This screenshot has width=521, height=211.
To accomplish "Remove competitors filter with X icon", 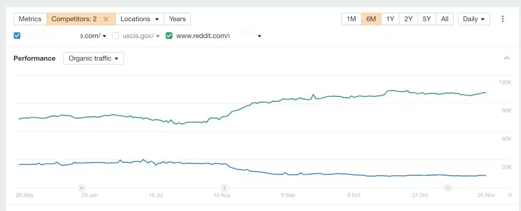I will click(106, 19).
